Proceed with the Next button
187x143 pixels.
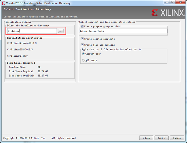click(162, 138)
